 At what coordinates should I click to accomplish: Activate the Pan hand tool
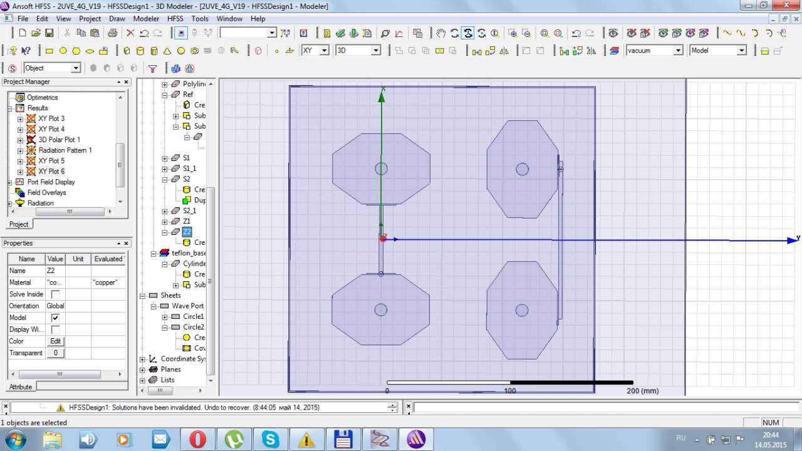[441, 33]
